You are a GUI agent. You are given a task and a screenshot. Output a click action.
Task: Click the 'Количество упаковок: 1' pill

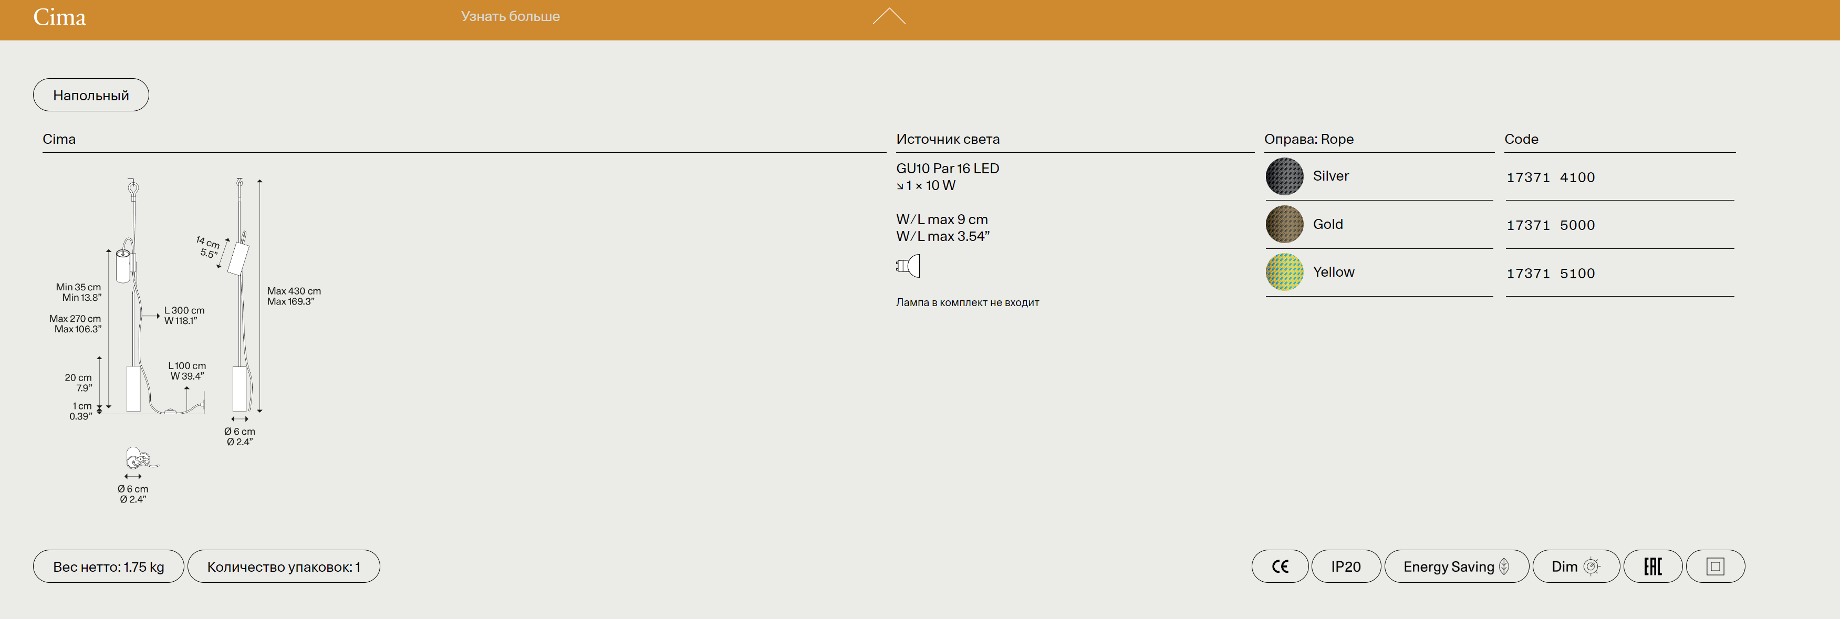pyautogui.click(x=284, y=566)
